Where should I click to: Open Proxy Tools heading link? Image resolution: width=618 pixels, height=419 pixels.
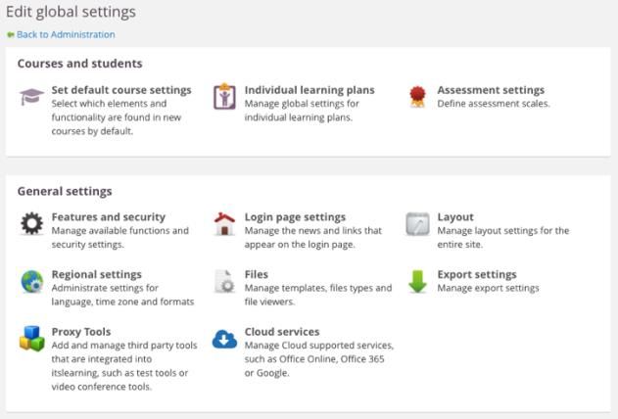coord(81,332)
